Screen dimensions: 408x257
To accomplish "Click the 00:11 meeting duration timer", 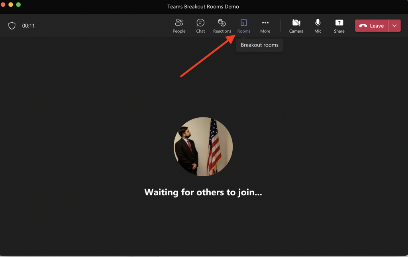I will pos(28,26).
